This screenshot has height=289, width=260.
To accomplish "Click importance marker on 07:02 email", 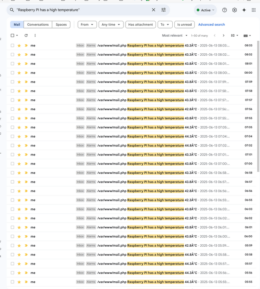I will [x=26, y=145].
